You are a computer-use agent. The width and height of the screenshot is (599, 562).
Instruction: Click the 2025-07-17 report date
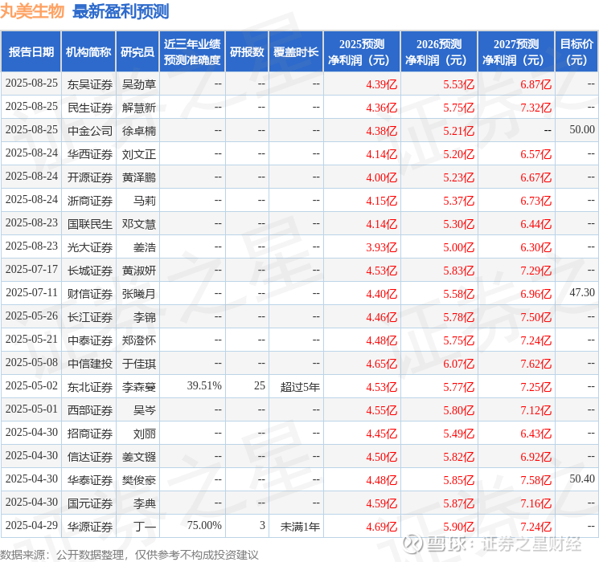31,270
